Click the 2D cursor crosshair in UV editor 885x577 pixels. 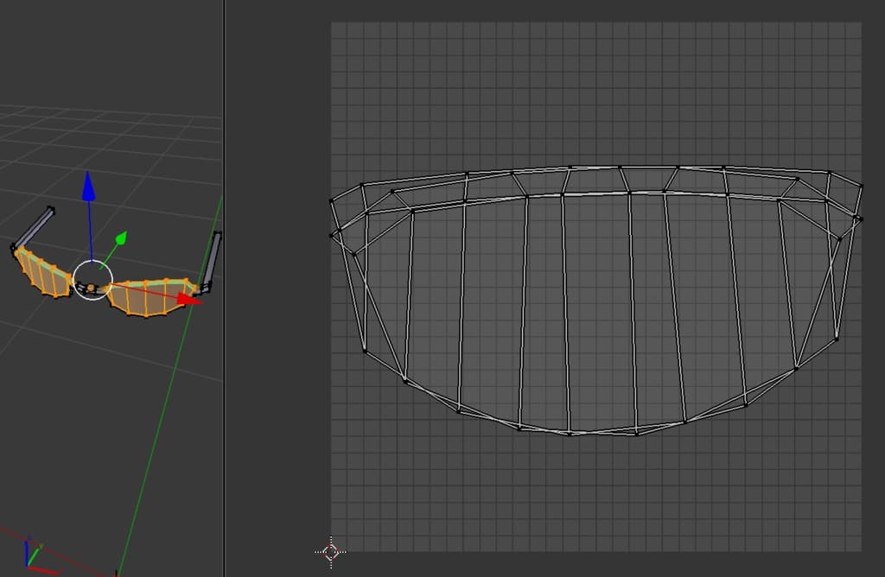pos(331,551)
